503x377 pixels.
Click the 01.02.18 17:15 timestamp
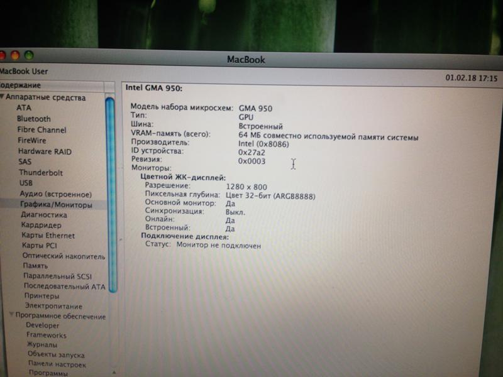471,78
